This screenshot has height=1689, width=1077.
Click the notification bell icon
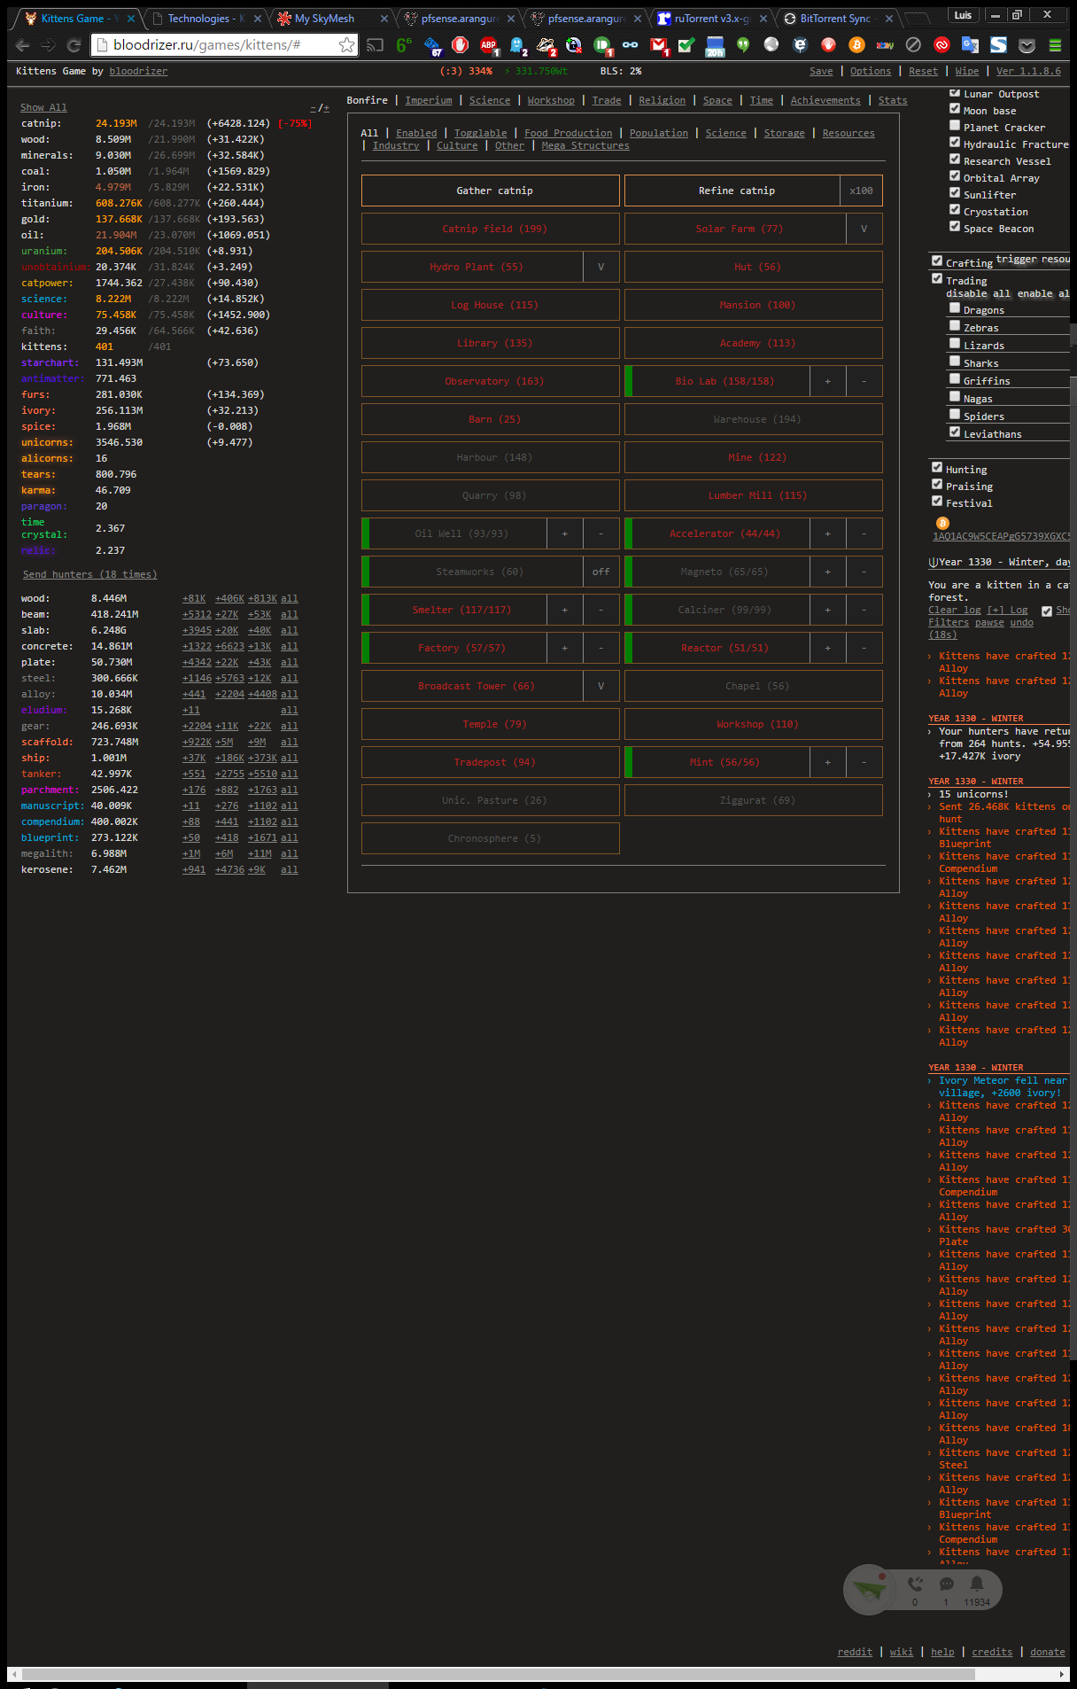(976, 1584)
